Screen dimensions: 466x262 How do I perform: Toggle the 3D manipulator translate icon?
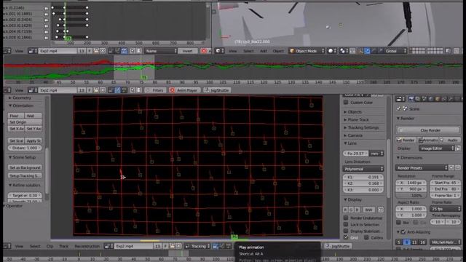pos(367,51)
